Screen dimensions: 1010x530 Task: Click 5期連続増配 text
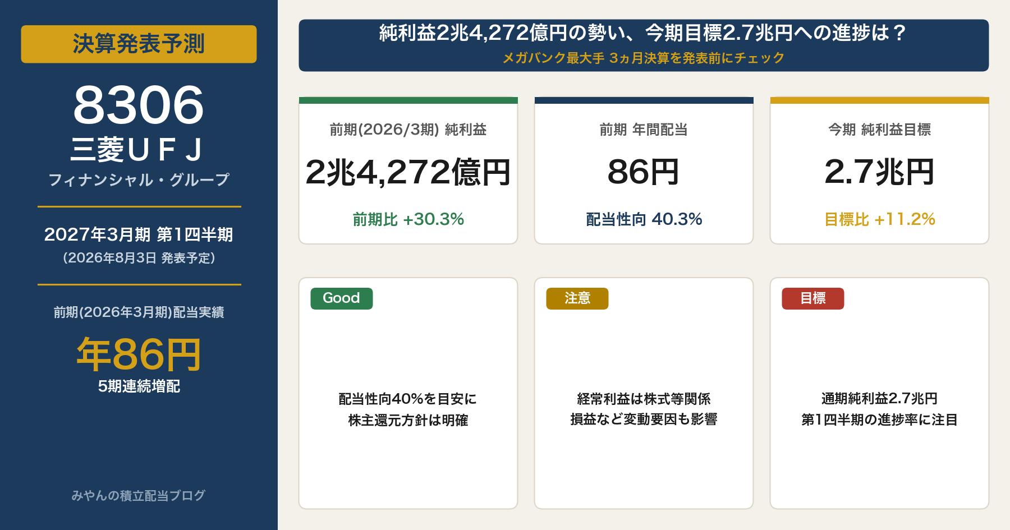139,386
